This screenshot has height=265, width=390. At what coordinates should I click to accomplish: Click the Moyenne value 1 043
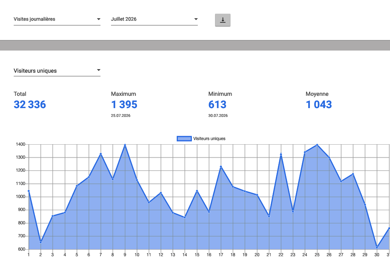click(x=319, y=105)
